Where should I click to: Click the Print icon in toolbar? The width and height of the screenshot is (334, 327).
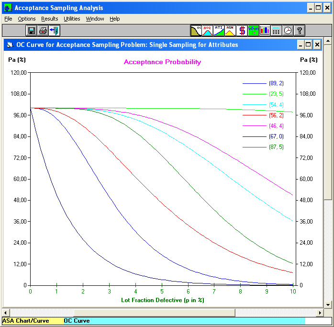click(x=43, y=31)
